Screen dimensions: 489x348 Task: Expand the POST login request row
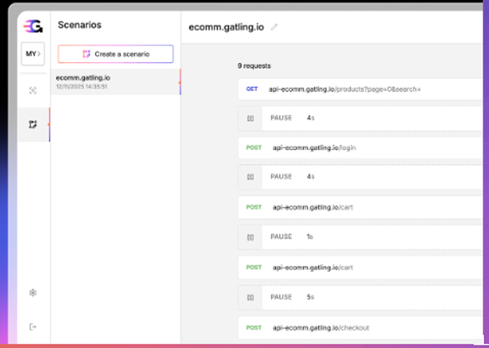[342, 147]
